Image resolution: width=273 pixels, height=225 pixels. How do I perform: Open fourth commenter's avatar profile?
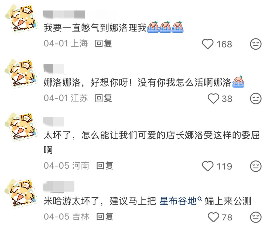click(21, 193)
